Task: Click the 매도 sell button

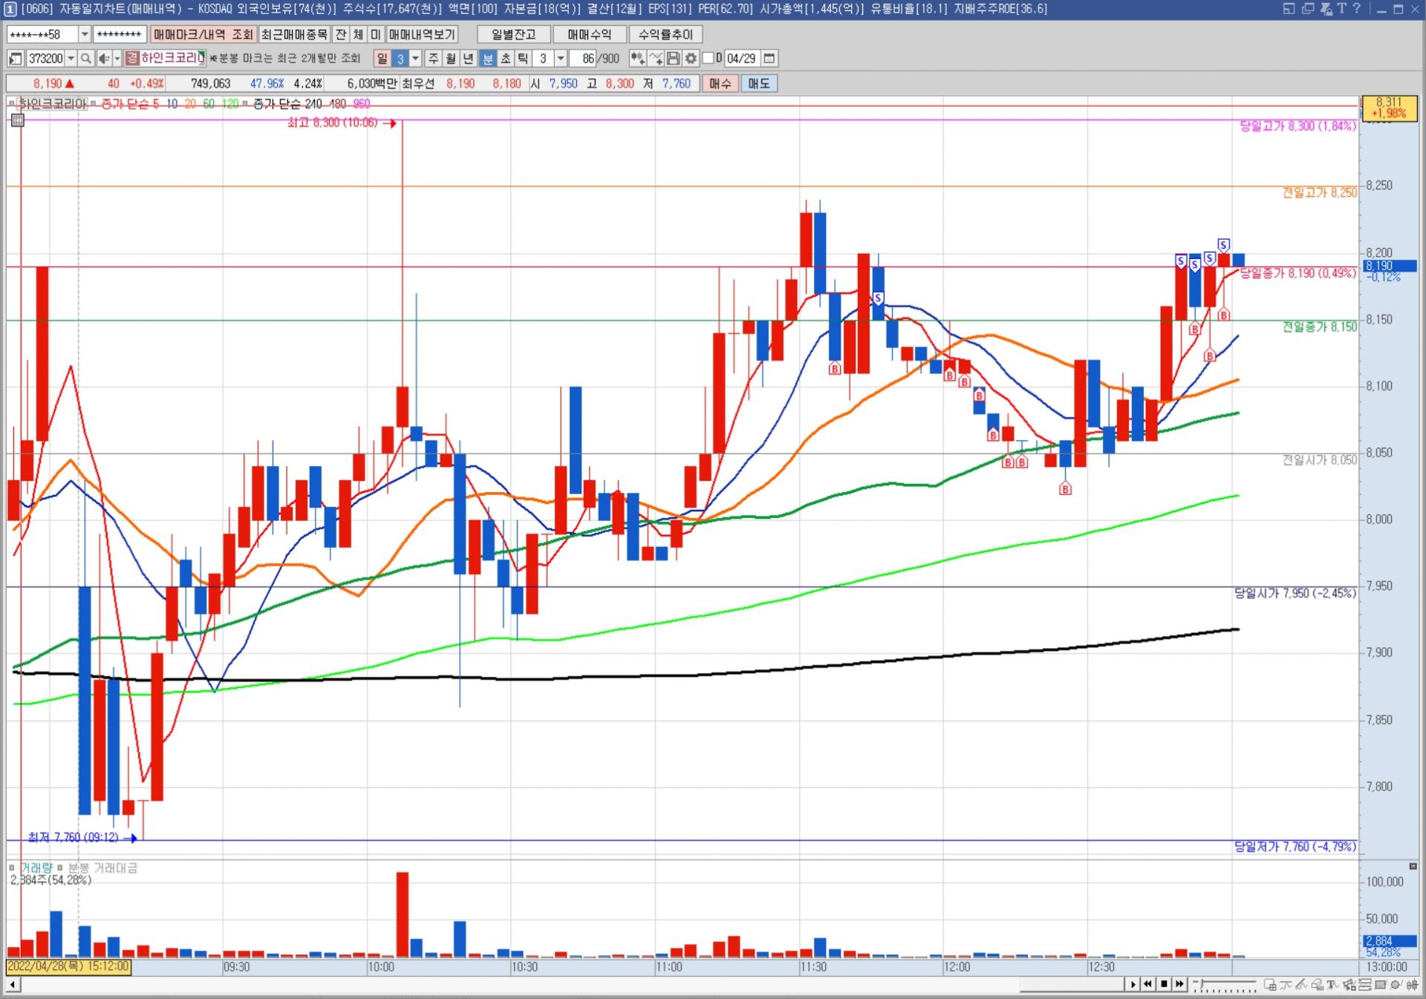Action: tap(758, 84)
